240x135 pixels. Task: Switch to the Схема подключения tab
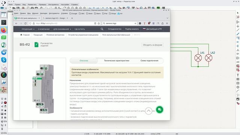(x=149, y=61)
